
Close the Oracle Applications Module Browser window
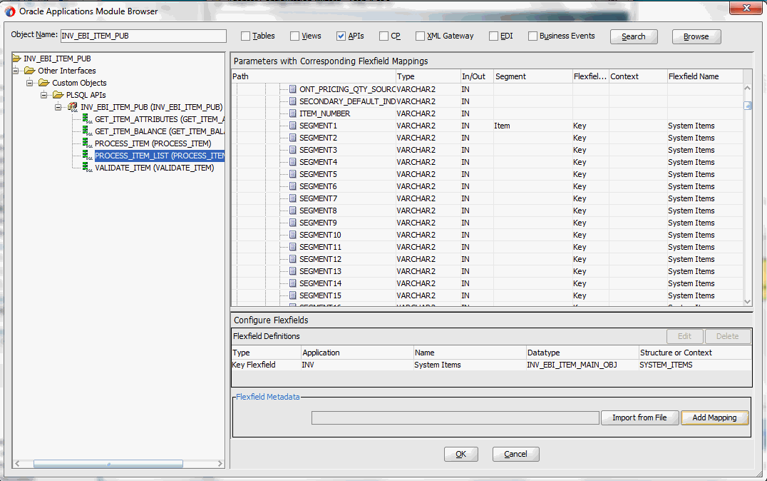coord(746,8)
